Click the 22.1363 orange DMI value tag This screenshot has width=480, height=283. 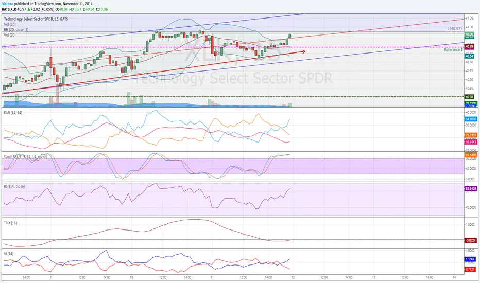pos(471,135)
